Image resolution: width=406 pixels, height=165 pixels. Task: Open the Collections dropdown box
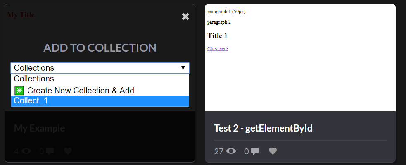tap(100, 68)
